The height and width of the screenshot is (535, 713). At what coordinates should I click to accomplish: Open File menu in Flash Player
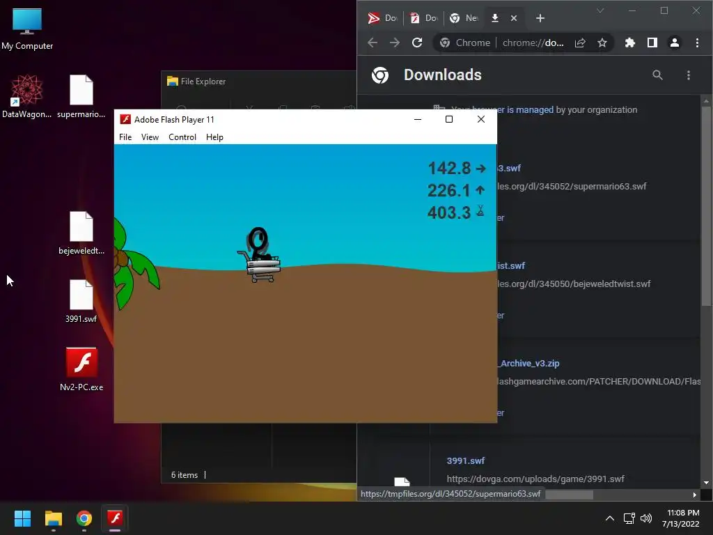(x=125, y=137)
